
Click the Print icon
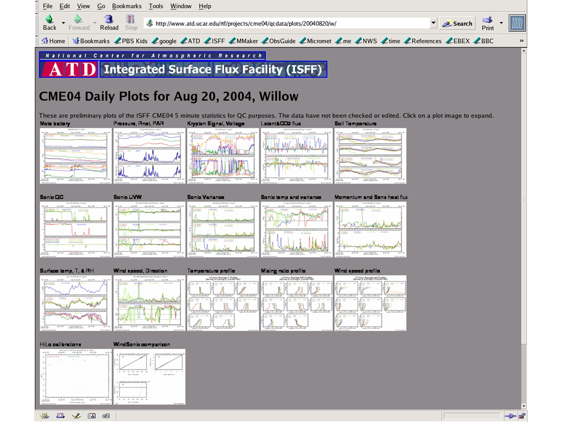(487, 19)
